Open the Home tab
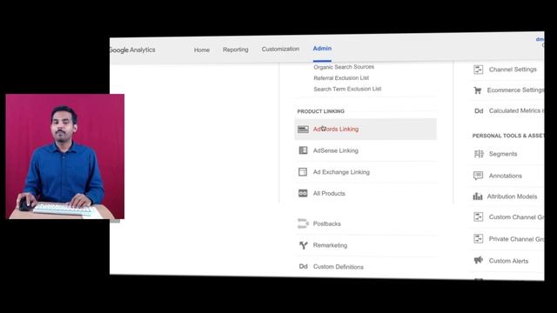 (x=202, y=50)
